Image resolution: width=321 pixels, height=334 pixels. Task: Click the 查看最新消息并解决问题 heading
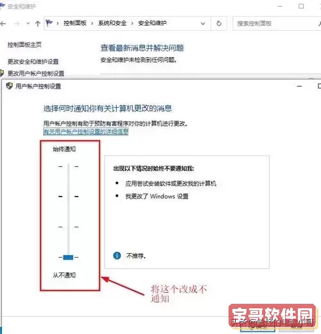pyautogui.click(x=142, y=48)
